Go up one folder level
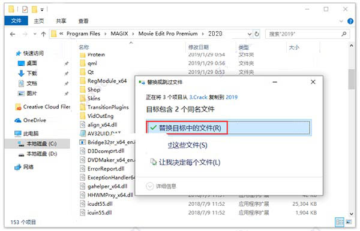Viewport: 360px width, 231px height. click(43, 34)
